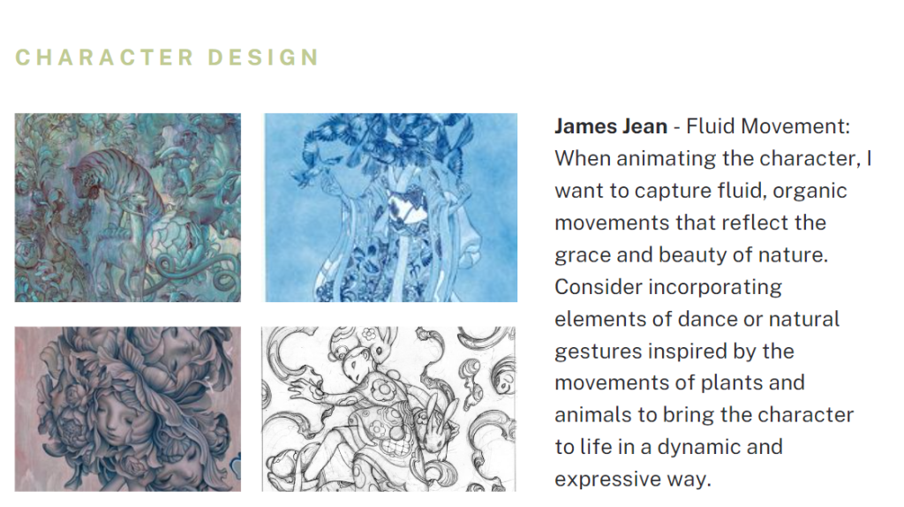Click the text 'animals to bring the character'
The image size is (904, 507).
click(704, 415)
